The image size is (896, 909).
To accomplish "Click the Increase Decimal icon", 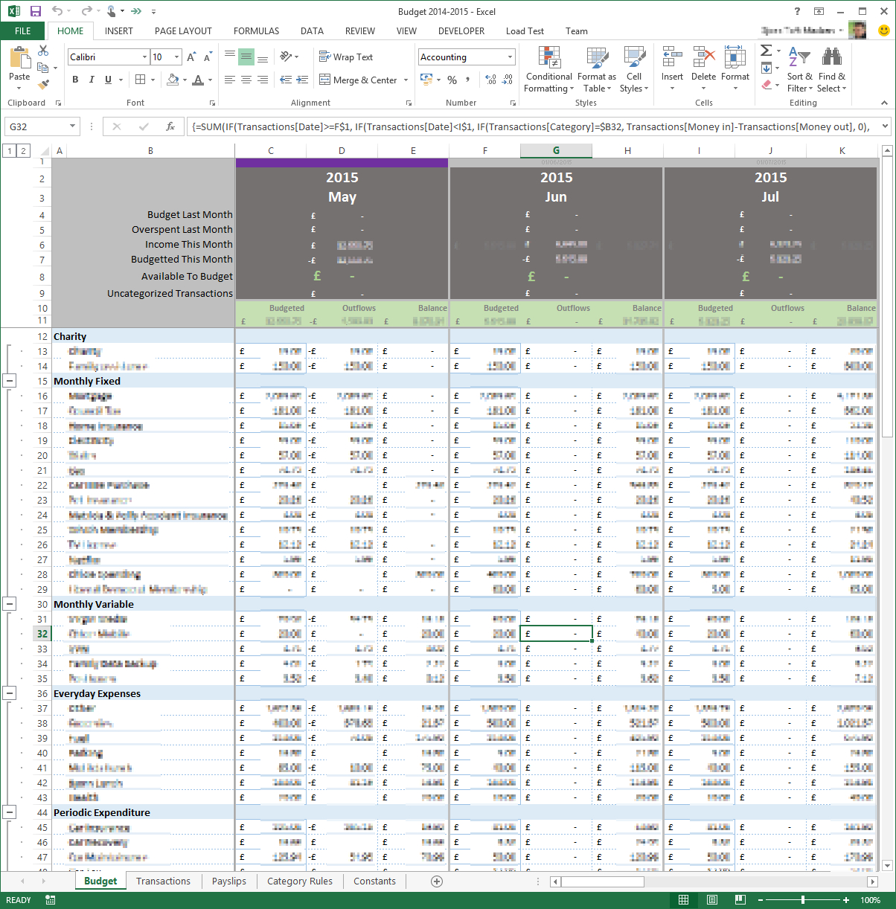I will tap(490, 80).
